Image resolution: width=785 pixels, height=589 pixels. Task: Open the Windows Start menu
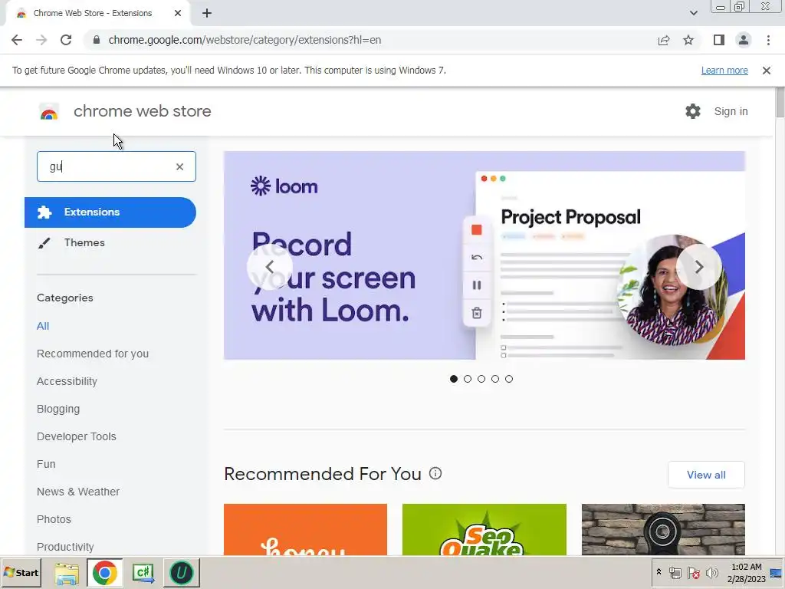pyautogui.click(x=21, y=573)
